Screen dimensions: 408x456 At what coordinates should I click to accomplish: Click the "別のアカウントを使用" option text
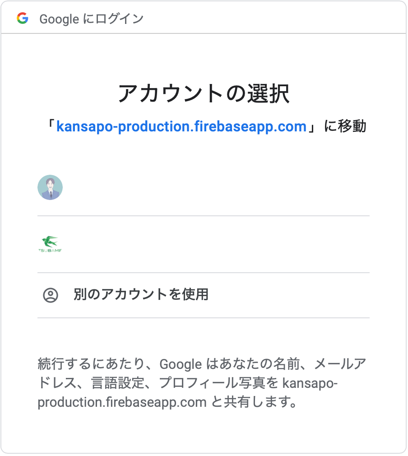(141, 295)
